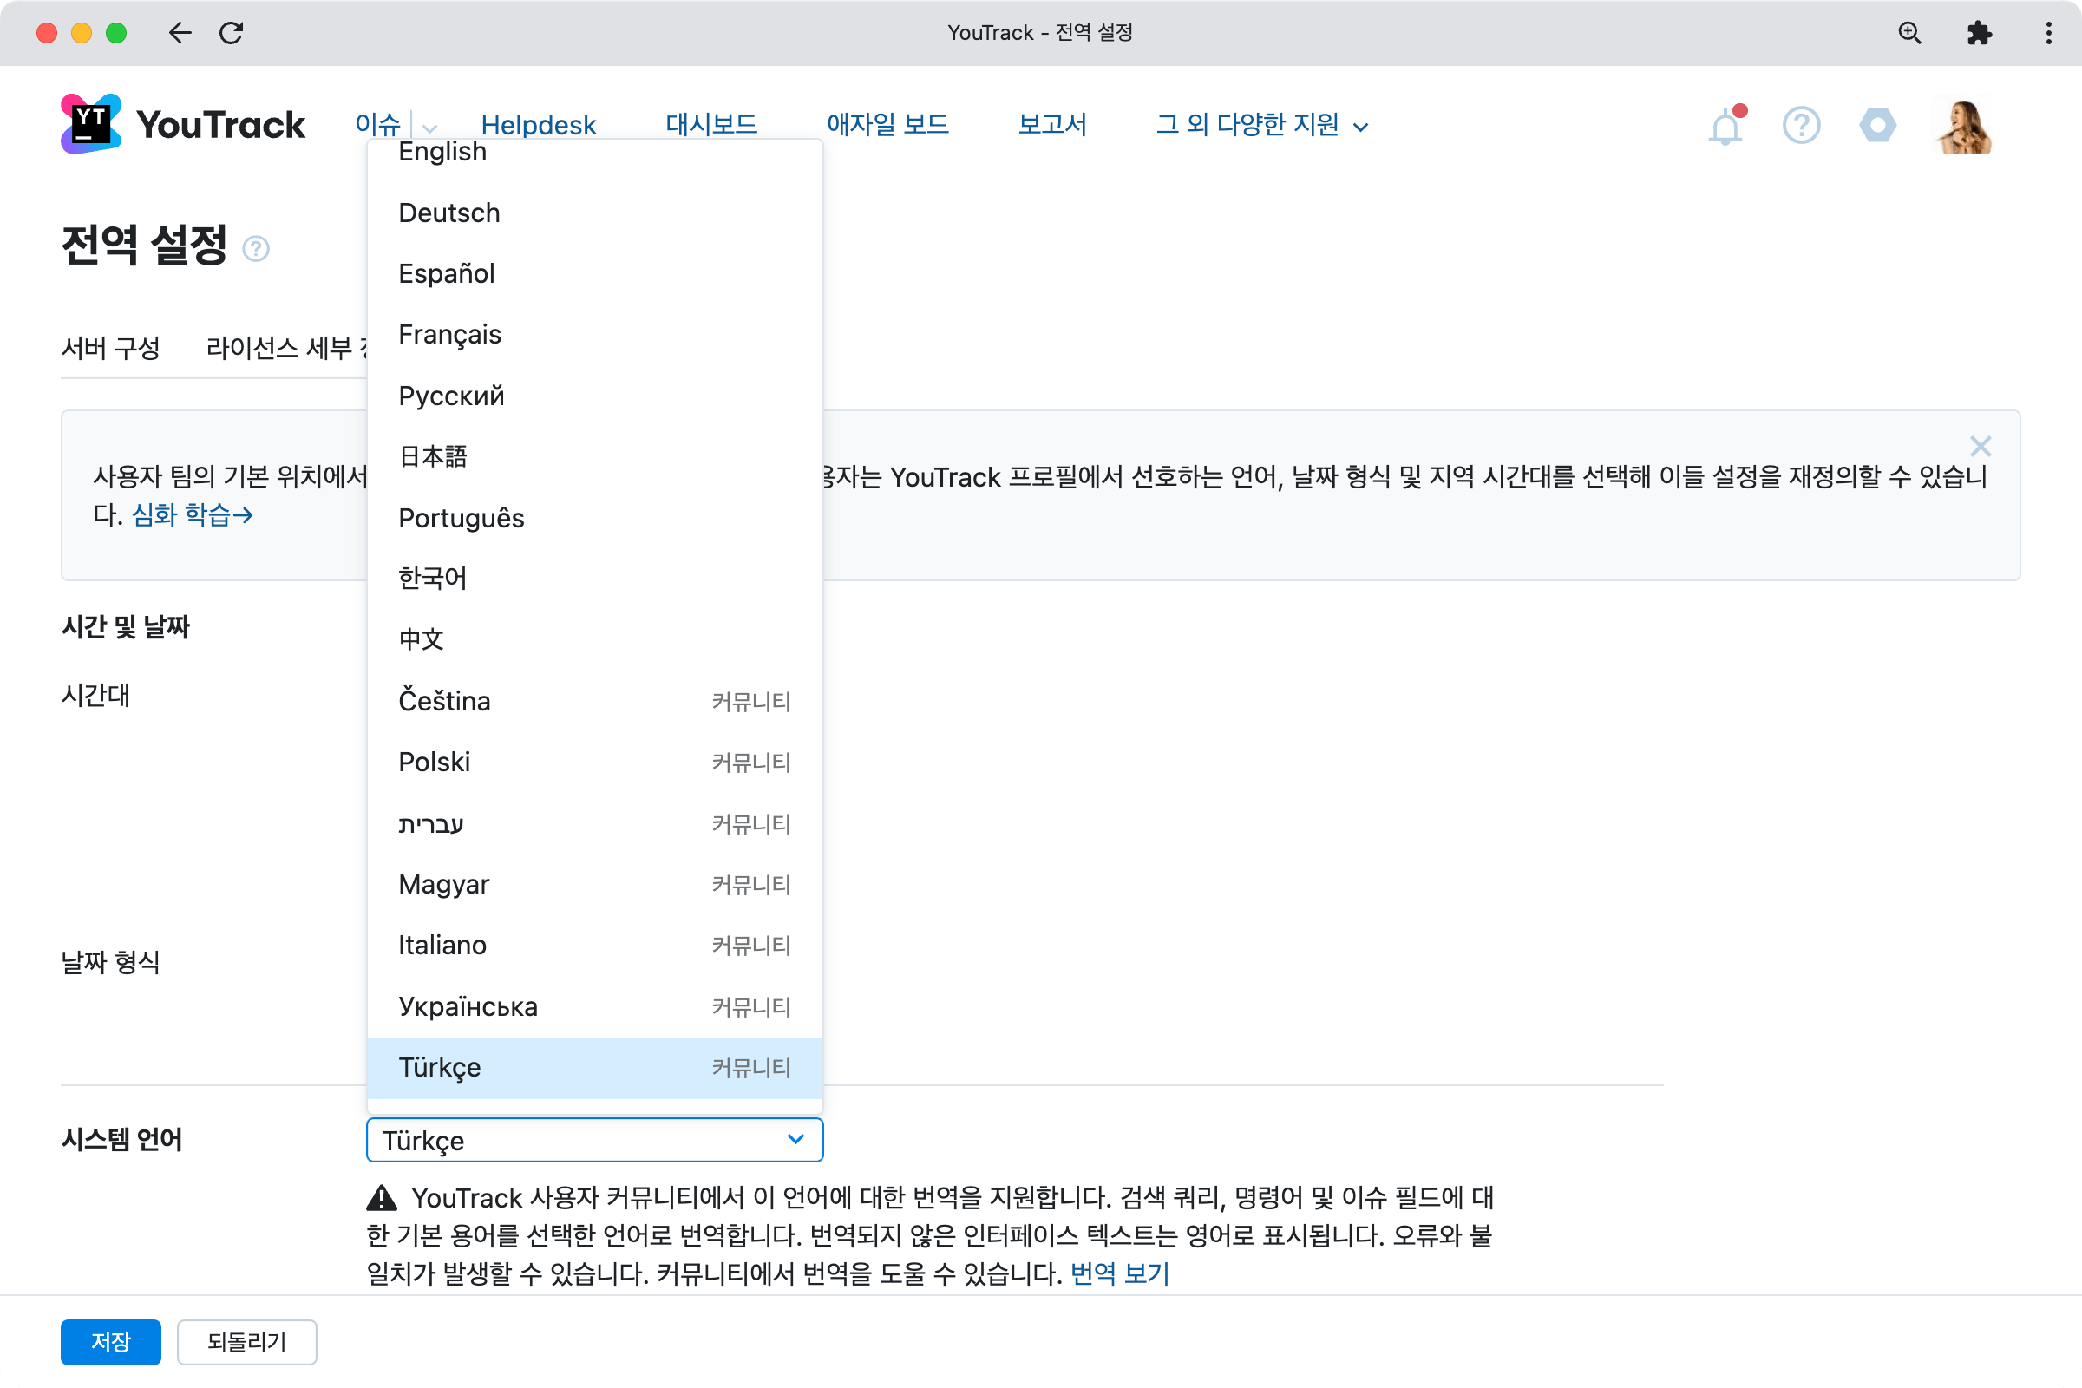Expand the 이슈 menu chevron
Image resolution: width=2082 pixels, height=1388 pixels.
(429, 128)
